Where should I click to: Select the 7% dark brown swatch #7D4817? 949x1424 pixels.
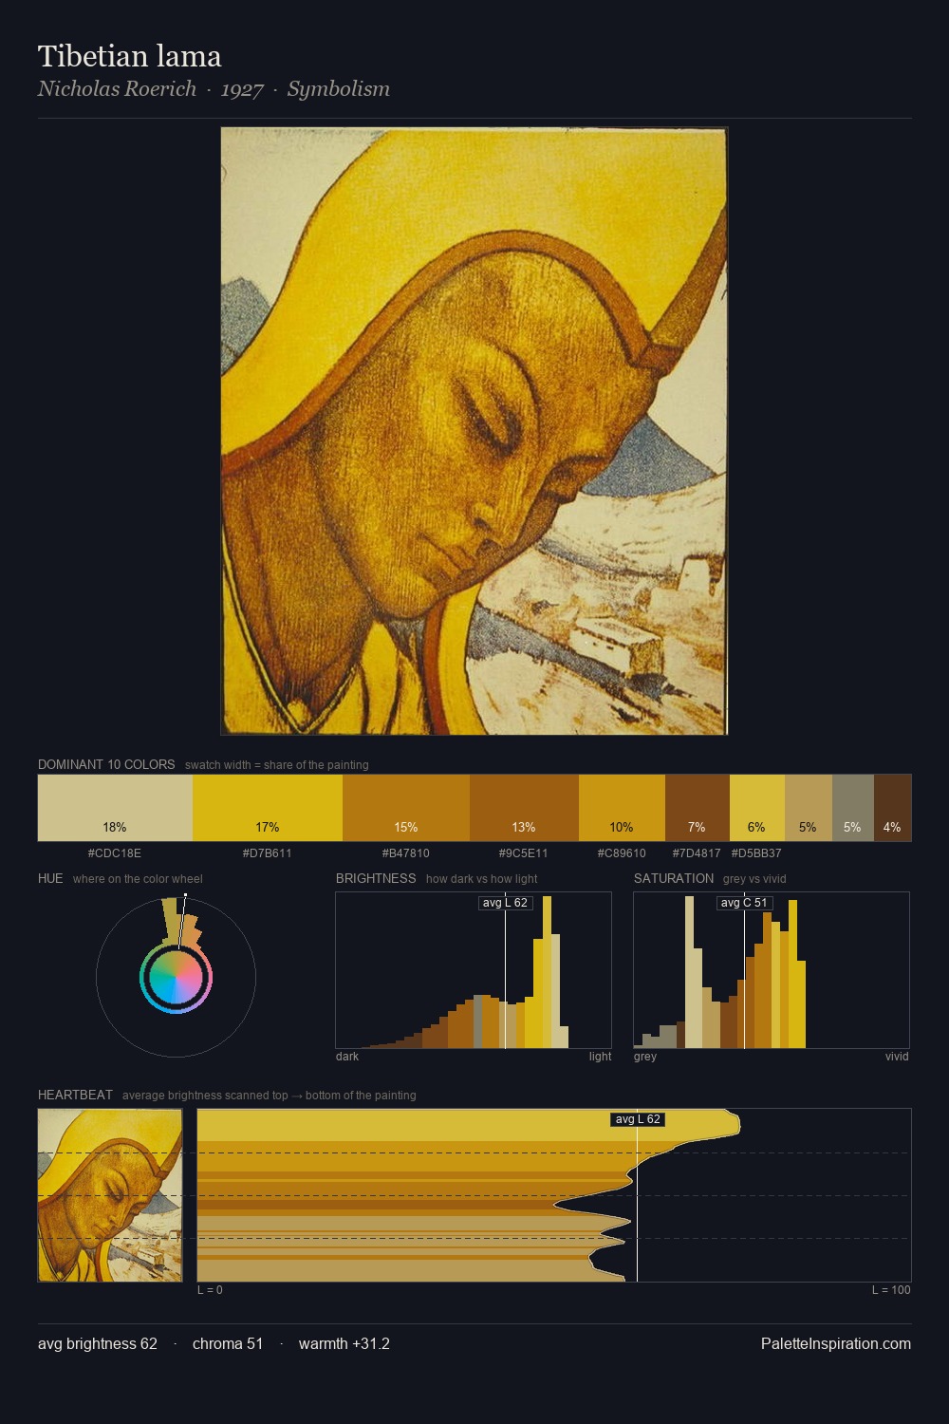(x=698, y=808)
